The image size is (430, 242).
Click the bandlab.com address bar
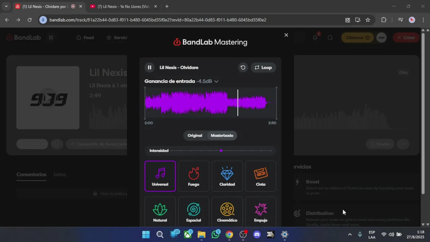pyautogui.click(x=195, y=20)
